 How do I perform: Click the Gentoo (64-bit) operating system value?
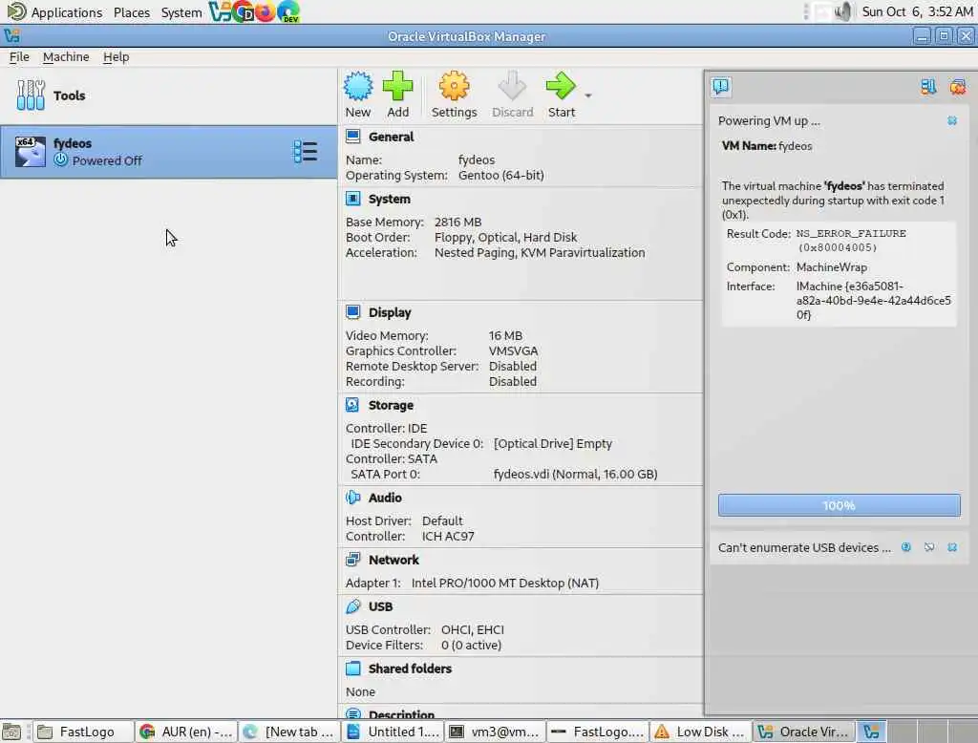[x=500, y=176]
